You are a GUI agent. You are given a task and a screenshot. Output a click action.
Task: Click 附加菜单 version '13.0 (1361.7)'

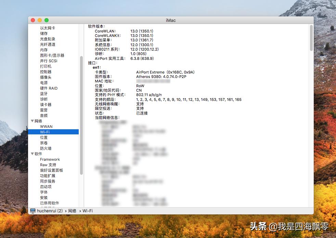pyautogui.click(x=142, y=40)
